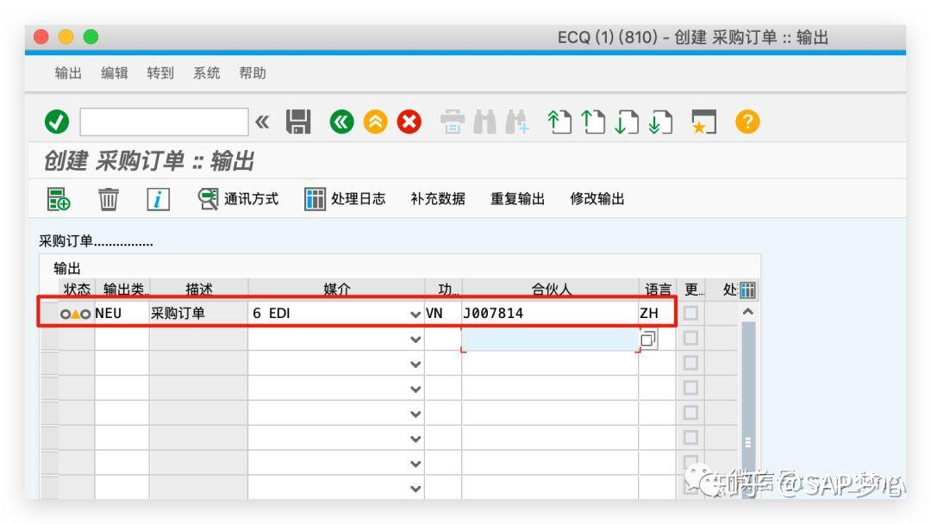
Task: Expand medium dropdown in fourth row
Action: (x=416, y=390)
